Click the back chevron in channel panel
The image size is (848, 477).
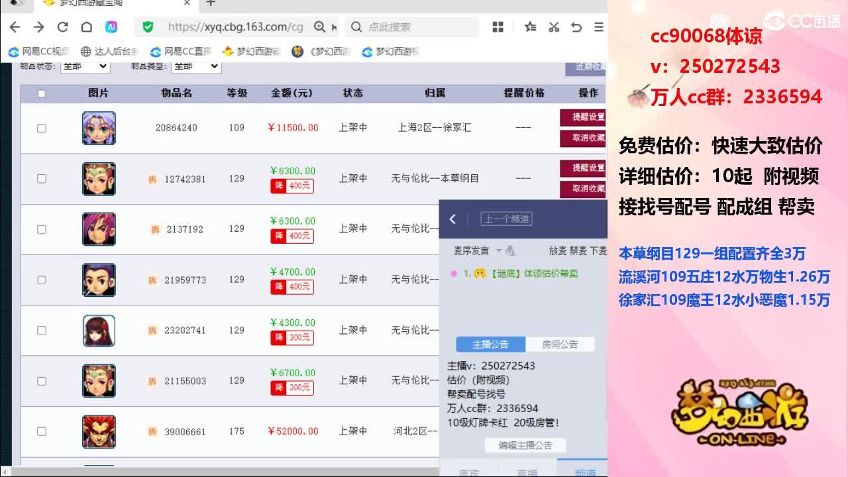click(453, 219)
